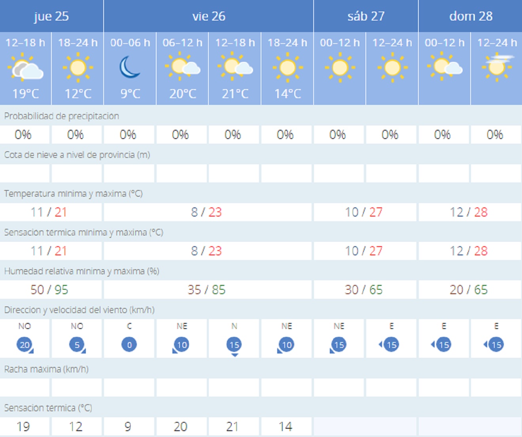Screen dimensions: 522x437
Task: Click the NO wind icon showing 5 km/h
Action: [x=77, y=344]
